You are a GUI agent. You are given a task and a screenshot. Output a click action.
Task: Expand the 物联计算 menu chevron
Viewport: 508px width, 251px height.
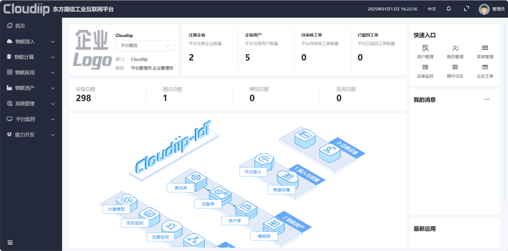coord(53,57)
